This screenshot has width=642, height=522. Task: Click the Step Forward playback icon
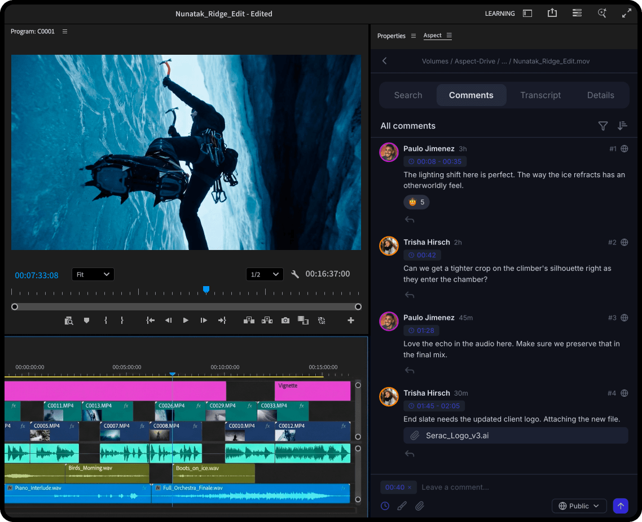pos(204,320)
